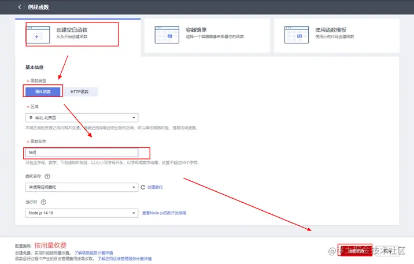414x264 pixels.
Task: Click the 函数名称 field label
Action: pyautogui.click(x=38, y=142)
